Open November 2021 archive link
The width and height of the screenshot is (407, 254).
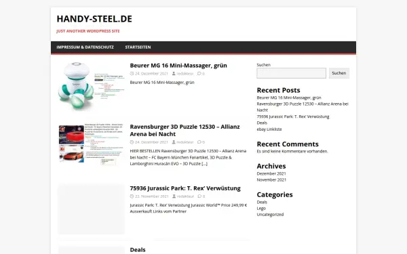[271, 180]
